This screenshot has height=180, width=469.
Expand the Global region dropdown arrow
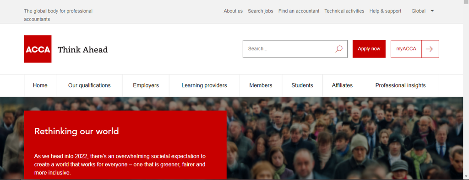pyautogui.click(x=432, y=11)
